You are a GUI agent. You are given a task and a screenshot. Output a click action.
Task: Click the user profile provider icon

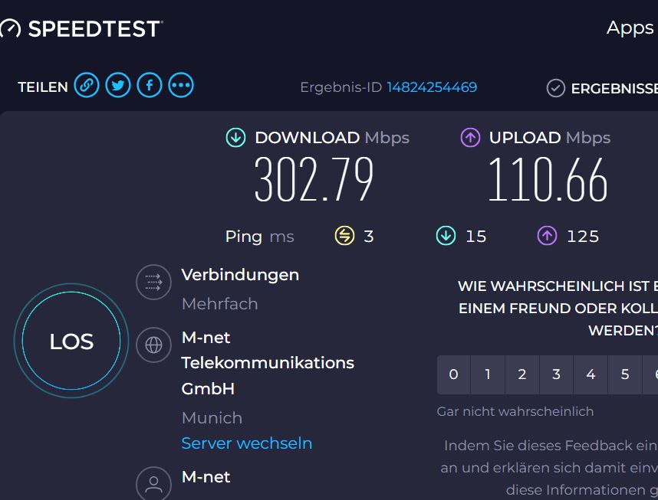point(153,483)
